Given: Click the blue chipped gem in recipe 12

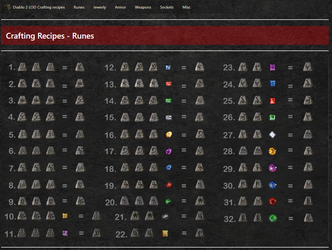Looking at the screenshot, I should click(168, 67).
